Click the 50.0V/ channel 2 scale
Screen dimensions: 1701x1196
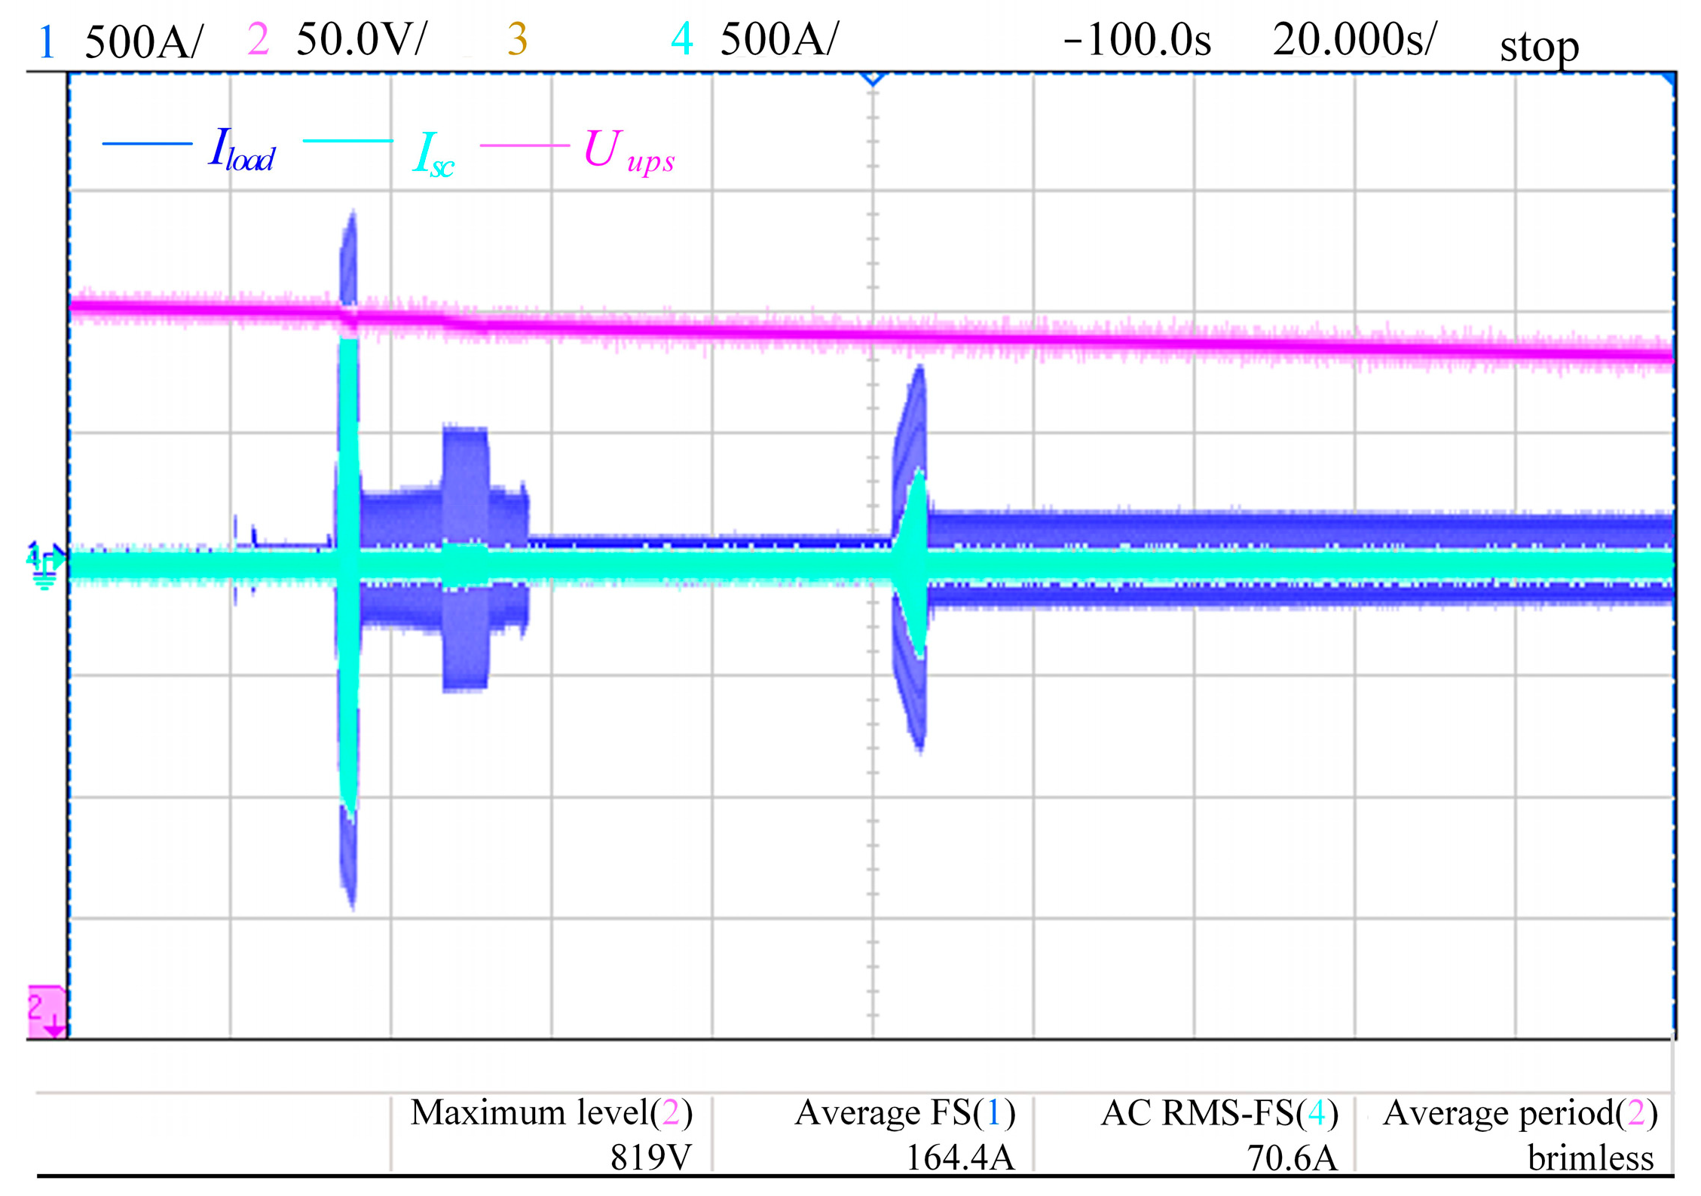(361, 40)
